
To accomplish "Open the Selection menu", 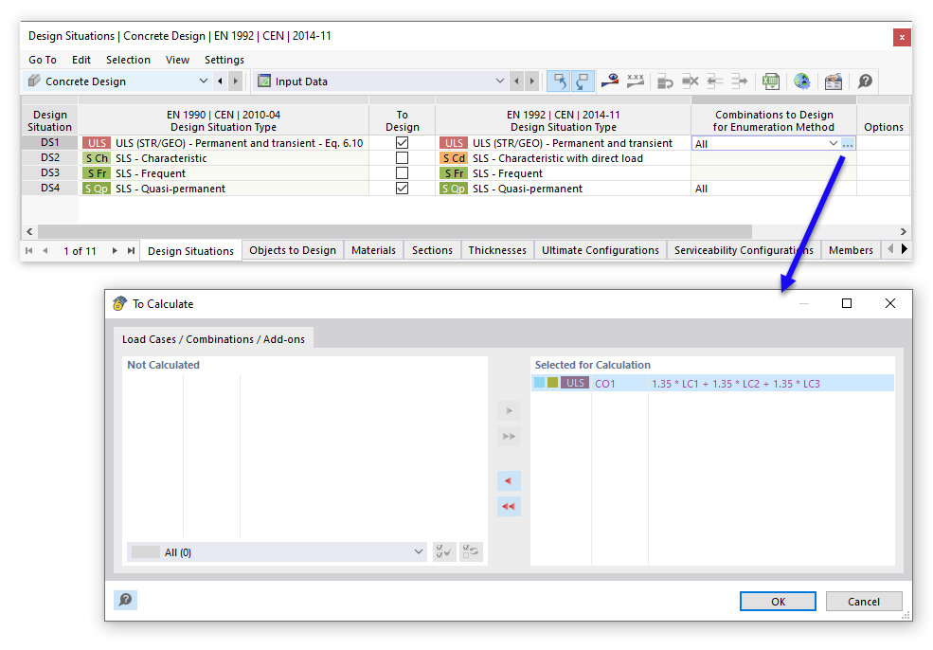I will (128, 60).
